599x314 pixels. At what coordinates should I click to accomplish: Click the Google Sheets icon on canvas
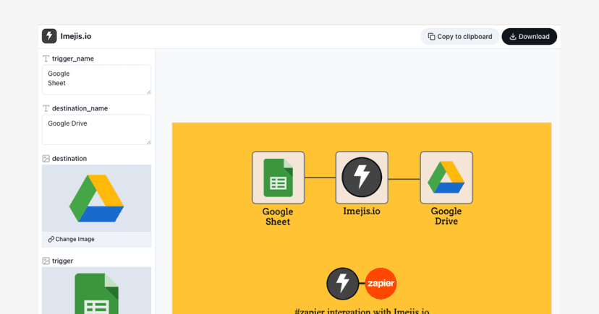click(278, 178)
